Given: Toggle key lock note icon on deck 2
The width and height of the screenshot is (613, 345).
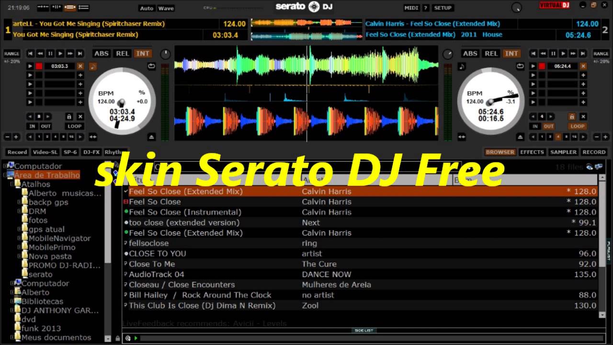Looking at the screenshot, I should pyautogui.click(x=462, y=66).
